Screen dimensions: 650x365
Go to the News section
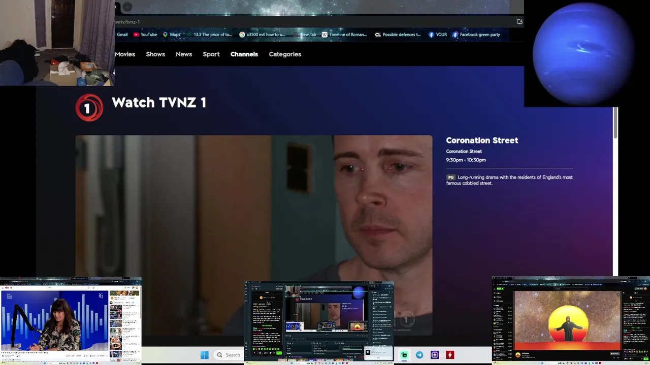[184, 54]
